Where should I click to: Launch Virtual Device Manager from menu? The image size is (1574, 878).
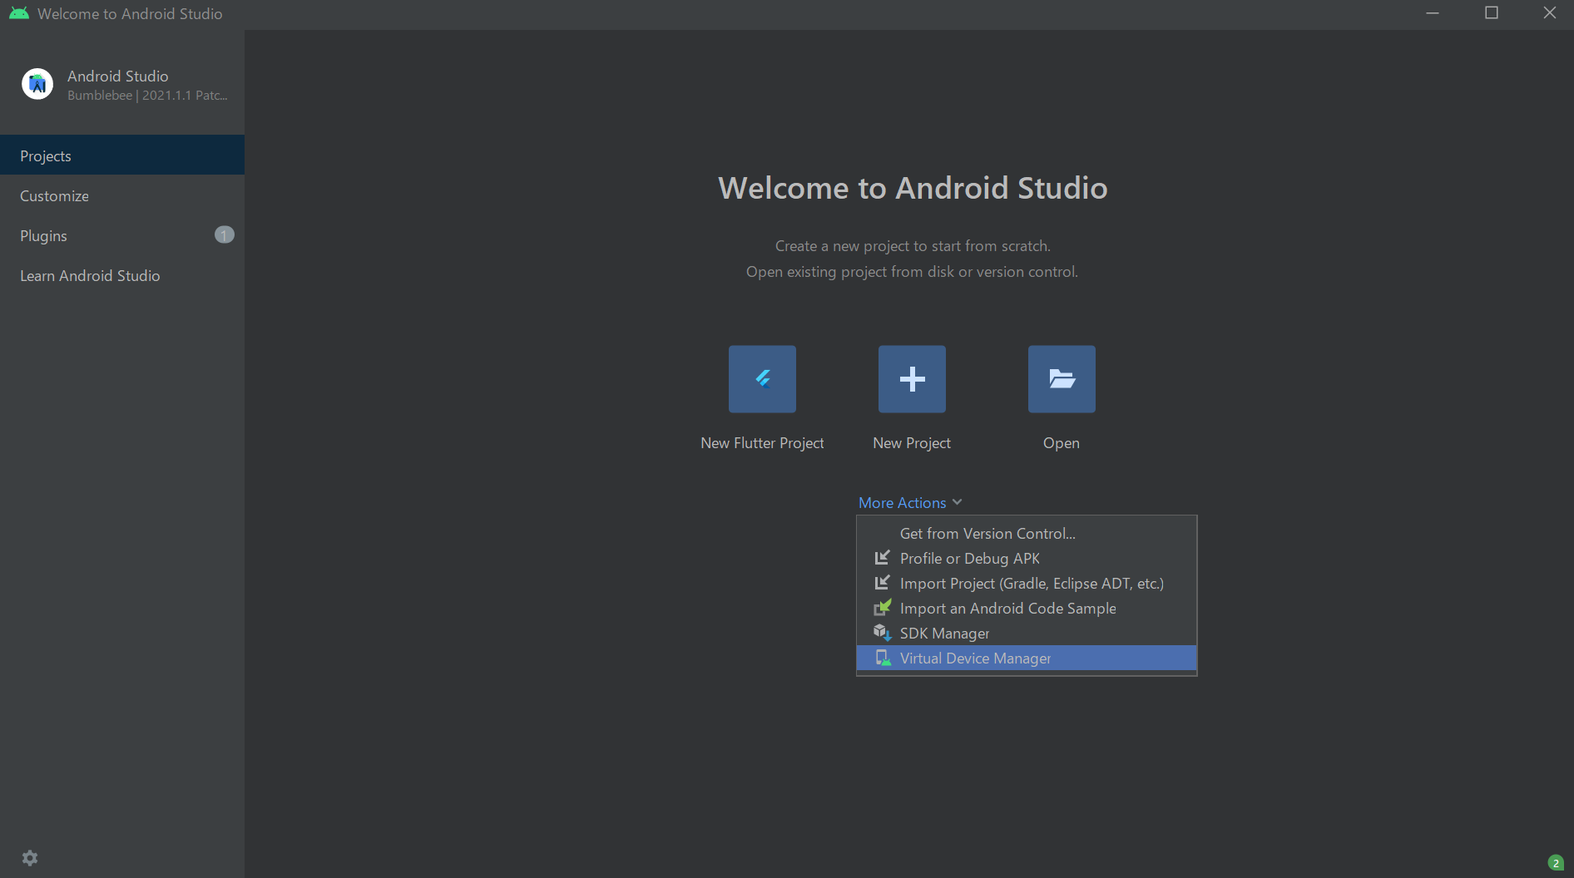click(1027, 658)
